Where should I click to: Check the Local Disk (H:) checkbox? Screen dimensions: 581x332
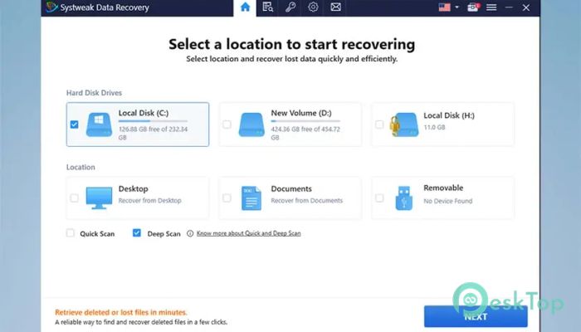coord(379,124)
